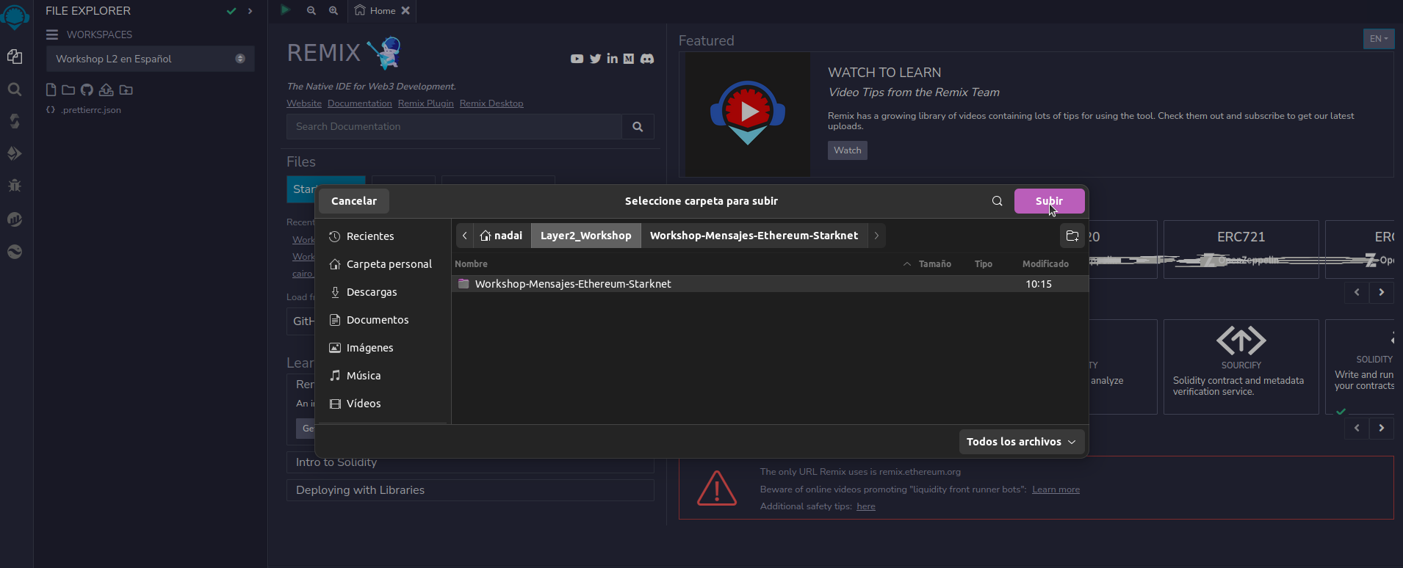
Task: Show next featured plugins with right arrow
Action: tap(1382, 428)
